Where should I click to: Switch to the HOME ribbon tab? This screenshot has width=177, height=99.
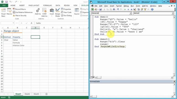point(13,5)
